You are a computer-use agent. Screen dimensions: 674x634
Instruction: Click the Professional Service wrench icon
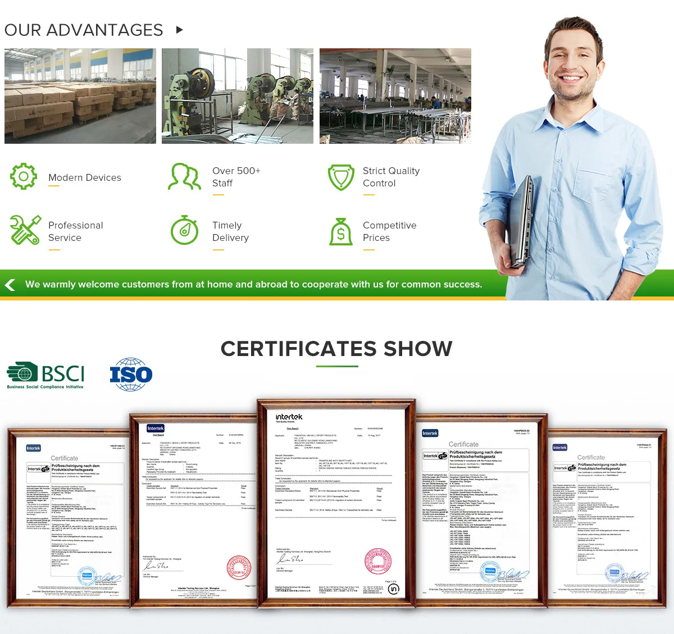[25, 230]
